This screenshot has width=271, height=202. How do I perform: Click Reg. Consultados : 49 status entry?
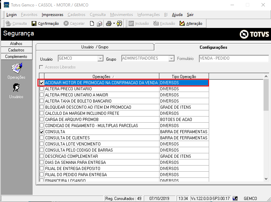click(123, 198)
